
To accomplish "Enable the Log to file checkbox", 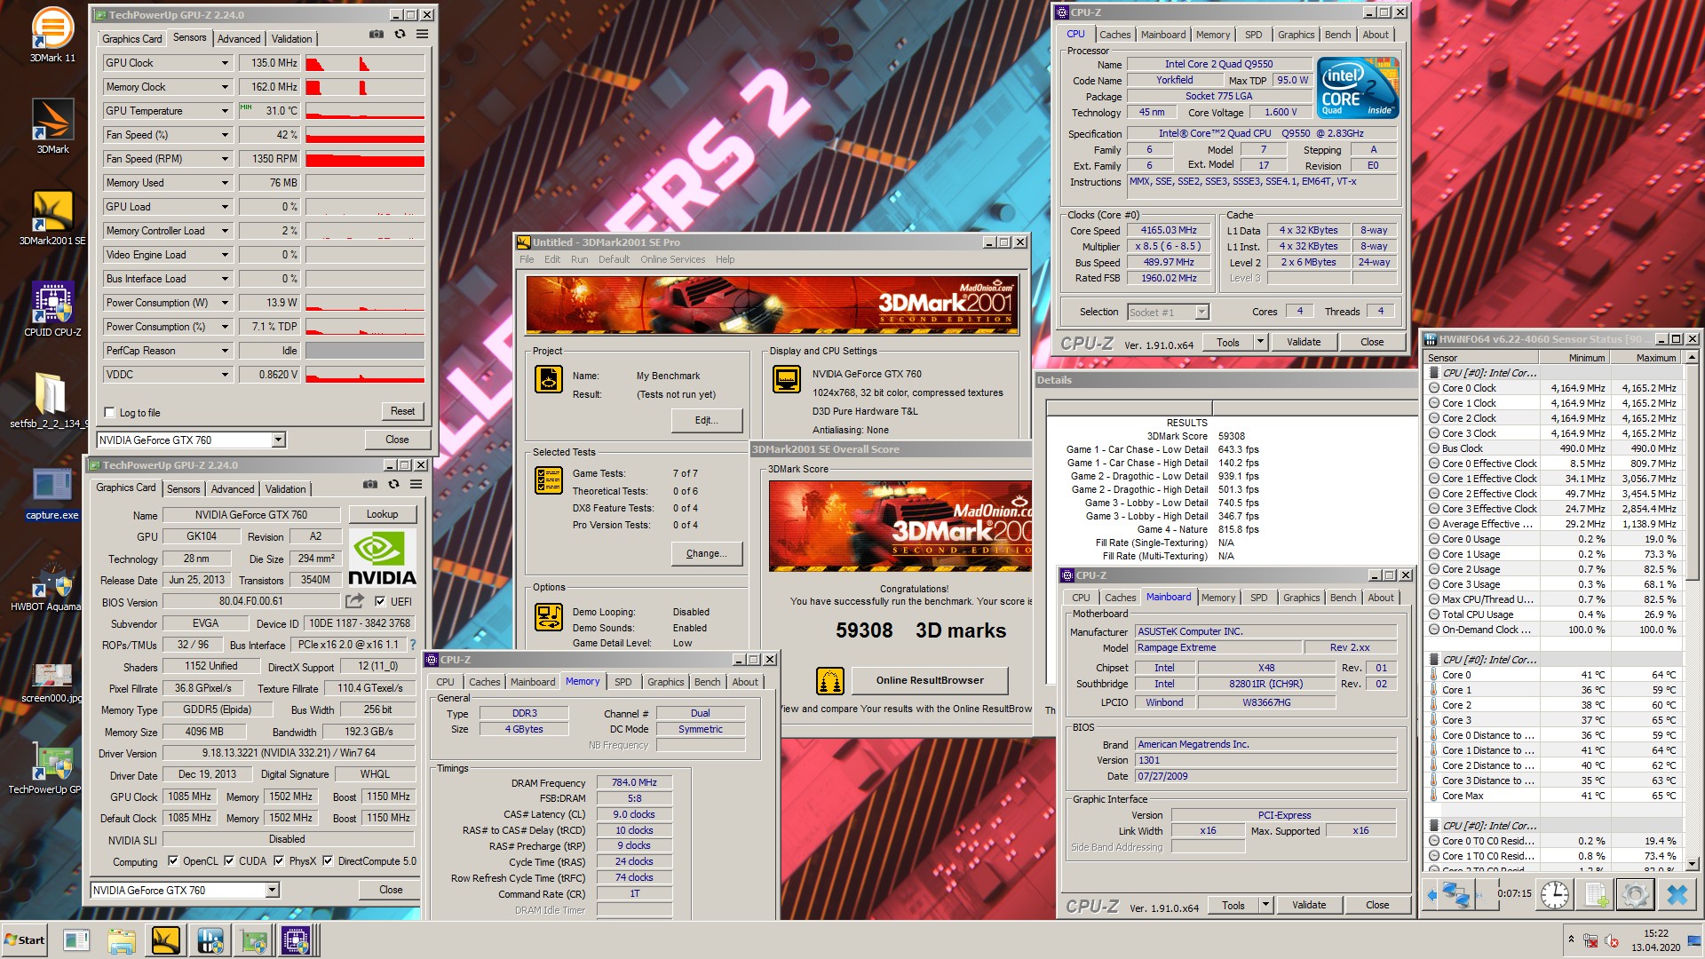I will pos(110,412).
